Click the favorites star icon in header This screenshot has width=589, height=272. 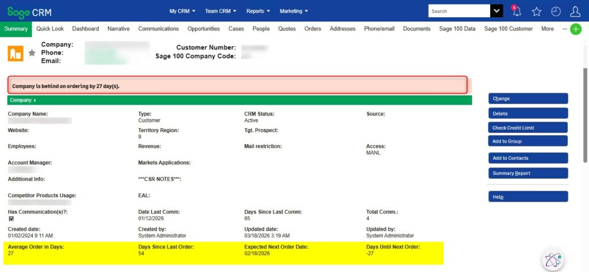point(536,12)
